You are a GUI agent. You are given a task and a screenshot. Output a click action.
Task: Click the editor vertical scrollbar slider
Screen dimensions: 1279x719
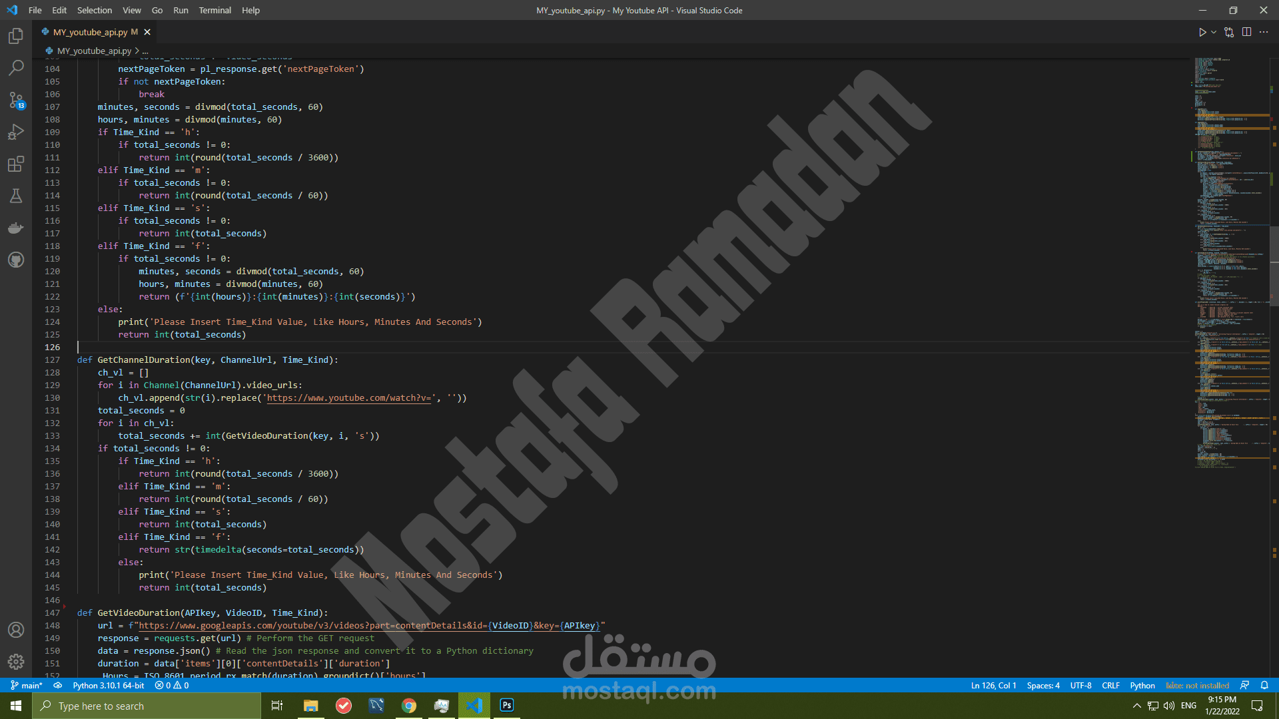click(1274, 266)
